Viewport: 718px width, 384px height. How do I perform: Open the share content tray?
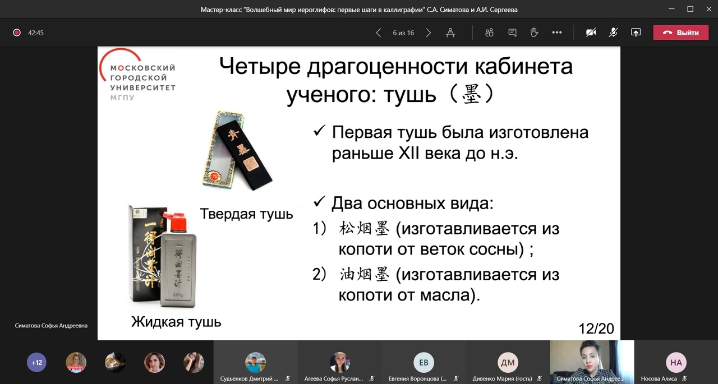coord(636,33)
